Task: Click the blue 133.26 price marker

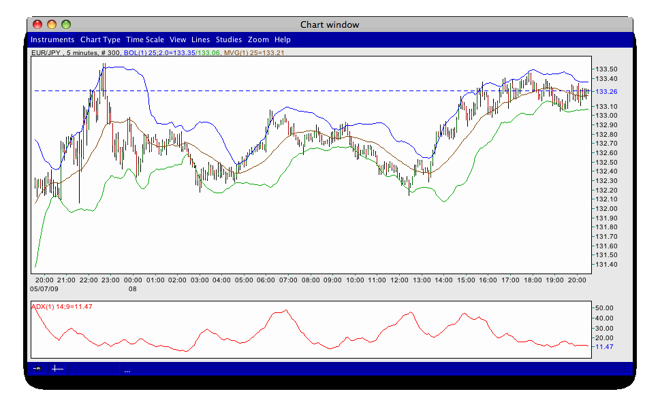Action: click(x=606, y=92)
